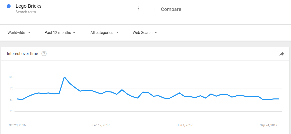Image resolution: width=291 pixels, height=134 pixels.
Task: Click the Search term subtitle text
Action: pyautogui.click(x=26, y=12)
